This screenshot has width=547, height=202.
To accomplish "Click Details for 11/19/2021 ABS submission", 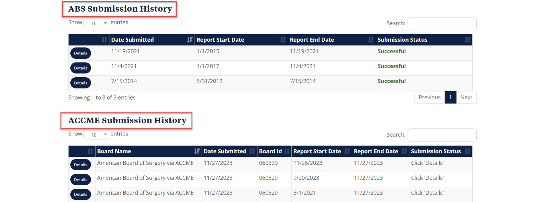I will point(81,53).
